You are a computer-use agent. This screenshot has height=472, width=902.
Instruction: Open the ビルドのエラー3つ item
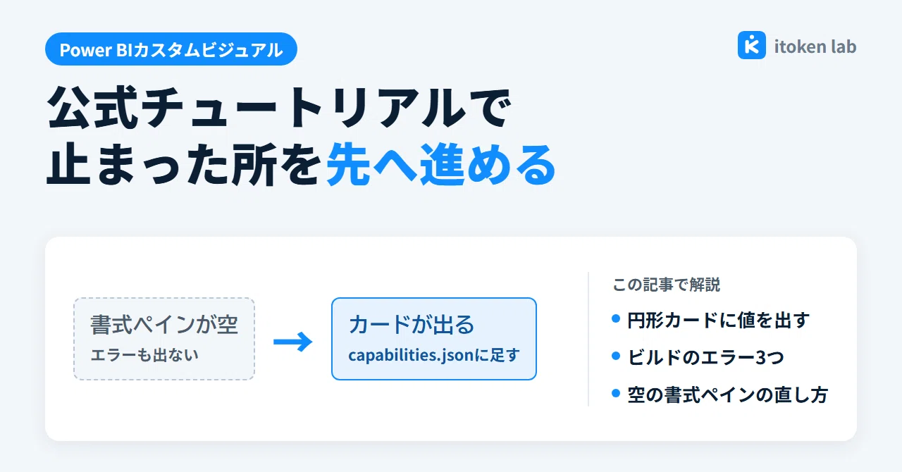coord(705,357)
